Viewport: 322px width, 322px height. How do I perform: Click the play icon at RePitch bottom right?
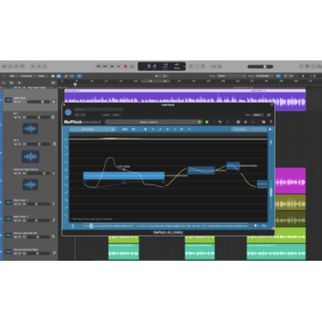pyautogui.click(x=256, y=226)
